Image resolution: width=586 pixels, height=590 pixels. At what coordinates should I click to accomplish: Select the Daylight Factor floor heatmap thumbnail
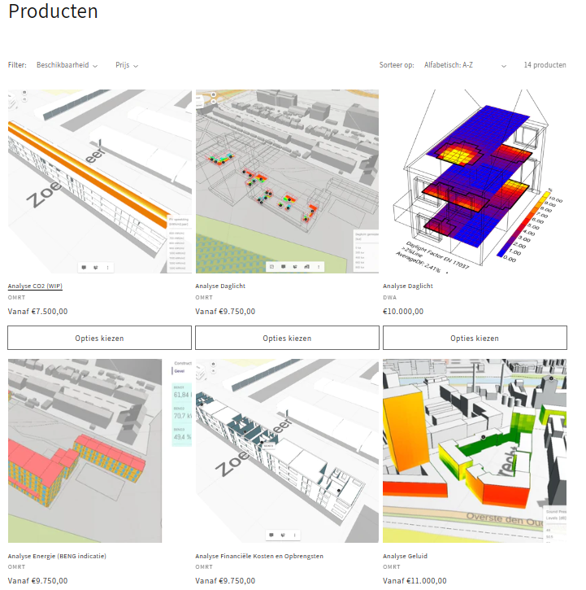click(x=475, y=181)
